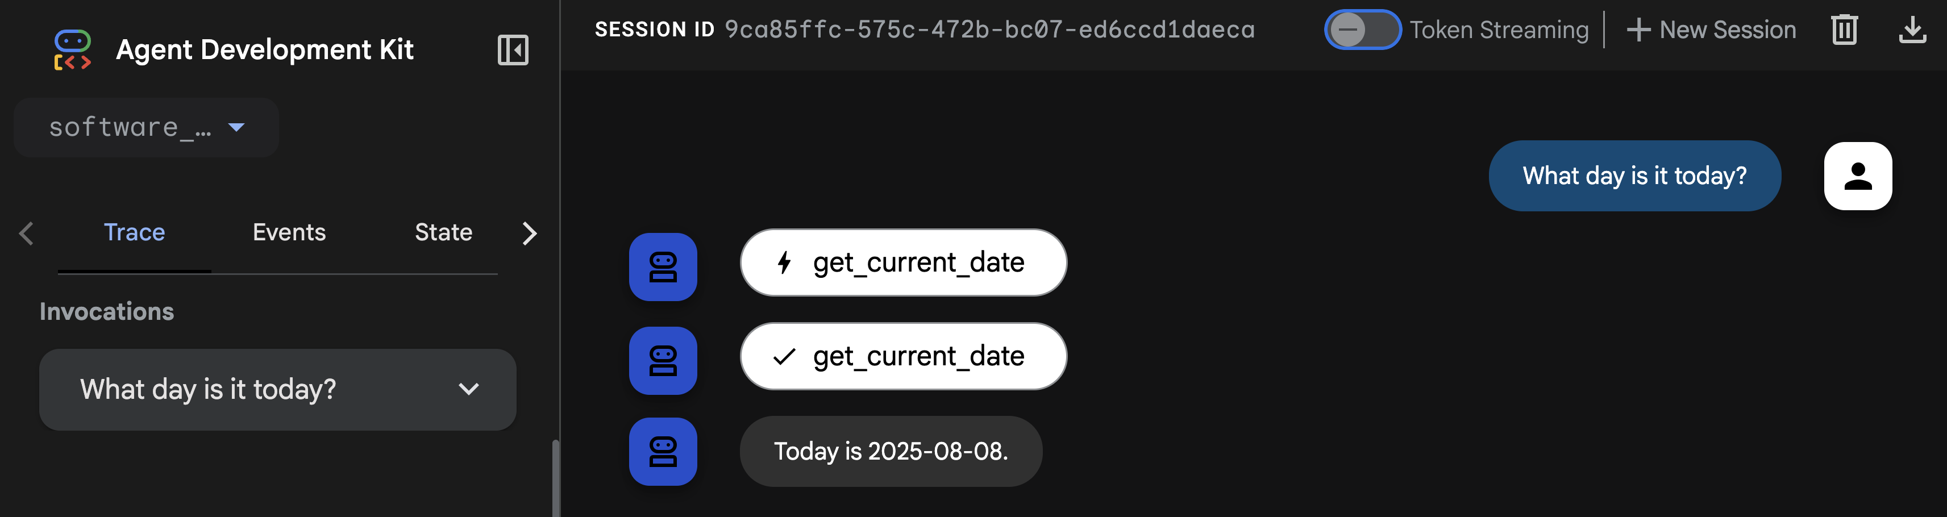The width and height of the screenshot is (1947, 517).
Task: Select the Trace tab
Action: point(135,232)
